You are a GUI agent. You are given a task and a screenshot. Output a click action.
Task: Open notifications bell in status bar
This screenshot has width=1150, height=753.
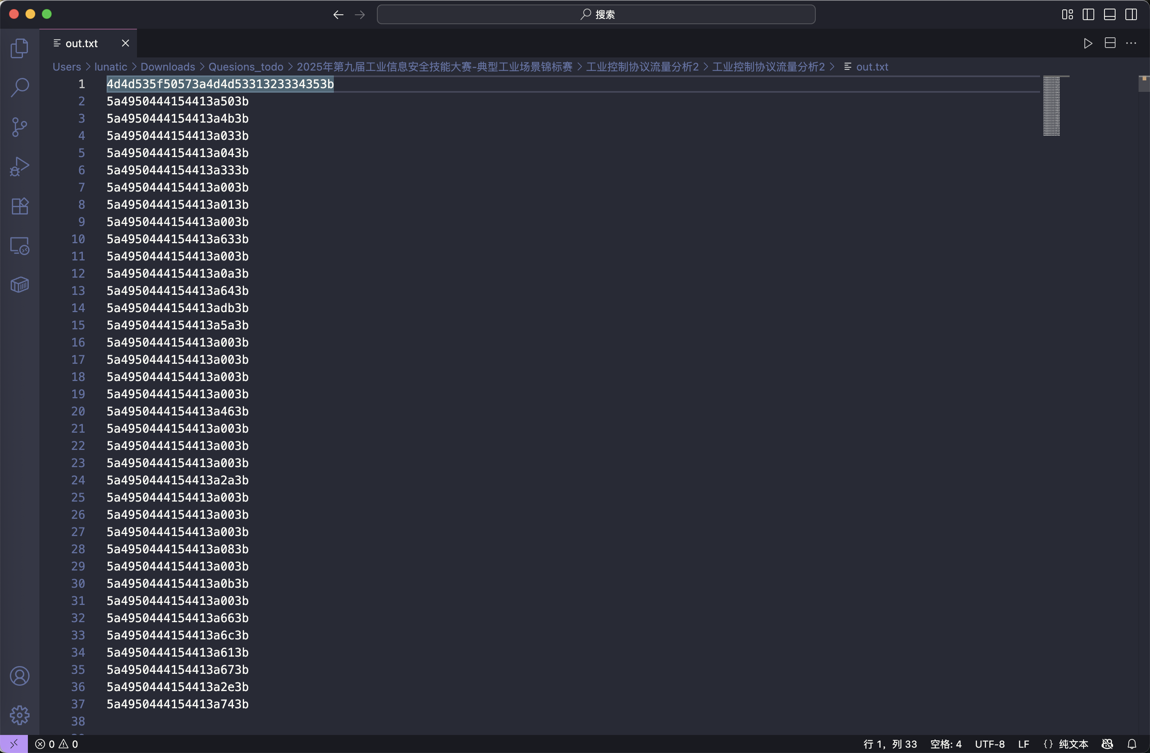[x=1132, y=744]
